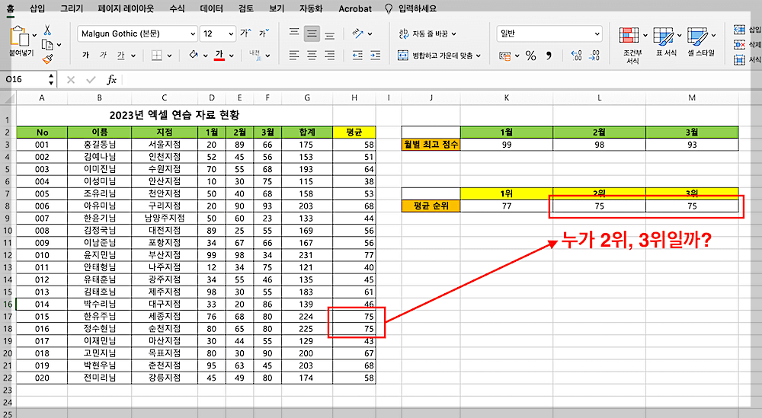Click the Orientation angled text icon
The height and width of the screenshot is (418, 762).
pos(357,34)
